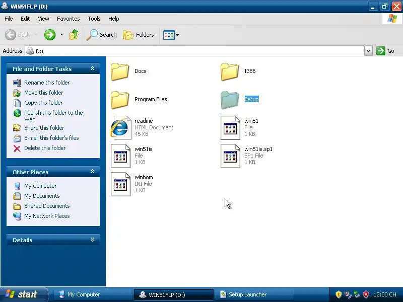Screen dimensions: 403x302
Task: Select the Docs folder icon
Action: 120,71
